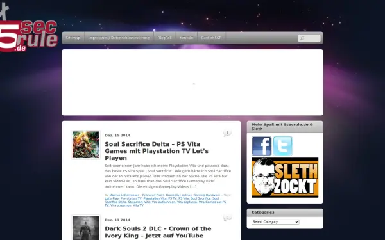Click the Categories widget heading

click(262, 212)
